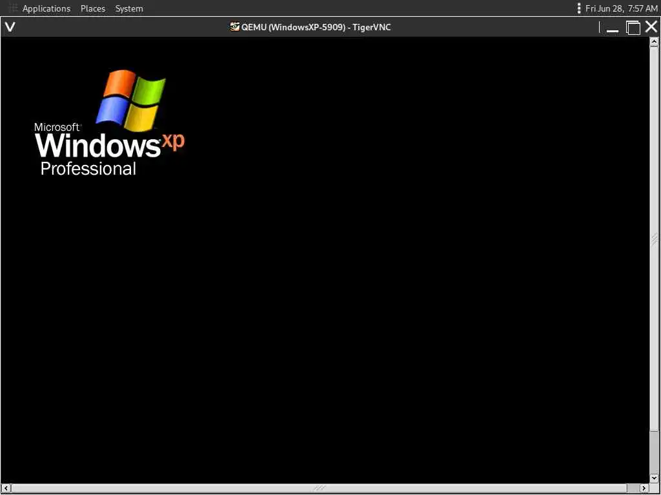661x495 pixels.
Task: Click the three-dot panel handle beside the clock
Action: click(579, 8)
